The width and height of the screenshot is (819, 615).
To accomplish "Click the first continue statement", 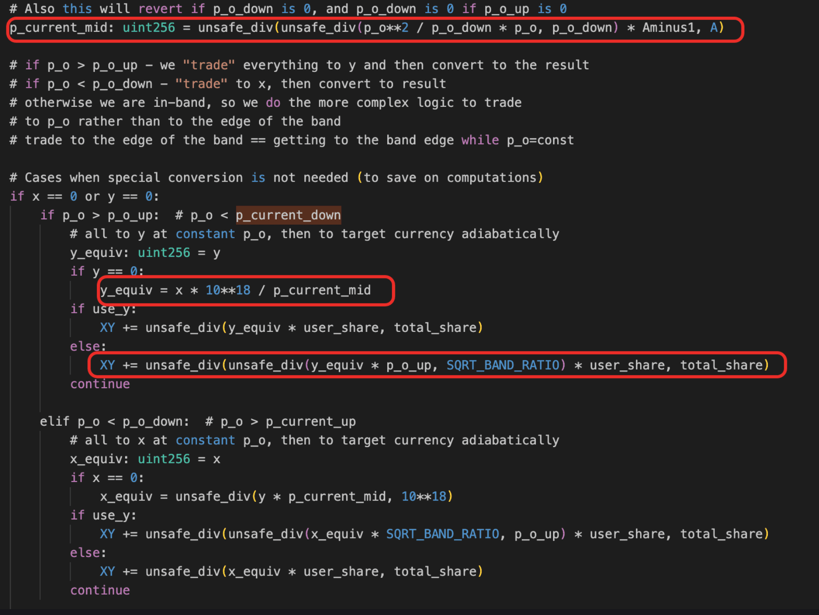I will (x=100, y=384).
